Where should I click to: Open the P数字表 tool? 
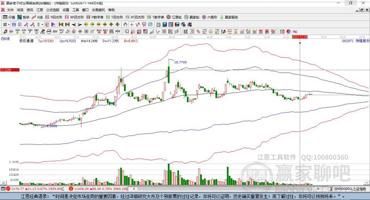pos(95,17)
